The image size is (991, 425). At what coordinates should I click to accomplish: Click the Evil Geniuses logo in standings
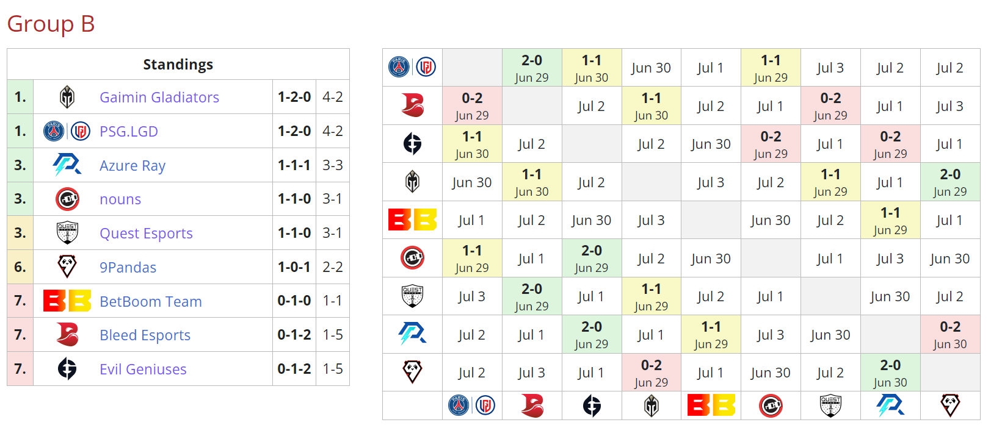point(67,369)
